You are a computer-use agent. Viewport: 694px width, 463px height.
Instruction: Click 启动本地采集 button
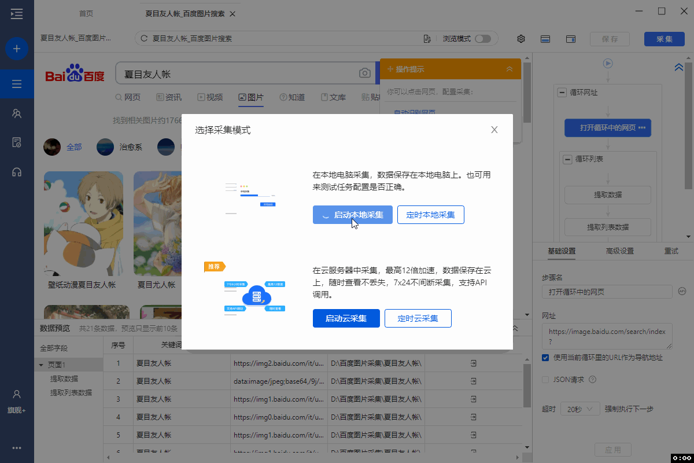click(353, 215)
